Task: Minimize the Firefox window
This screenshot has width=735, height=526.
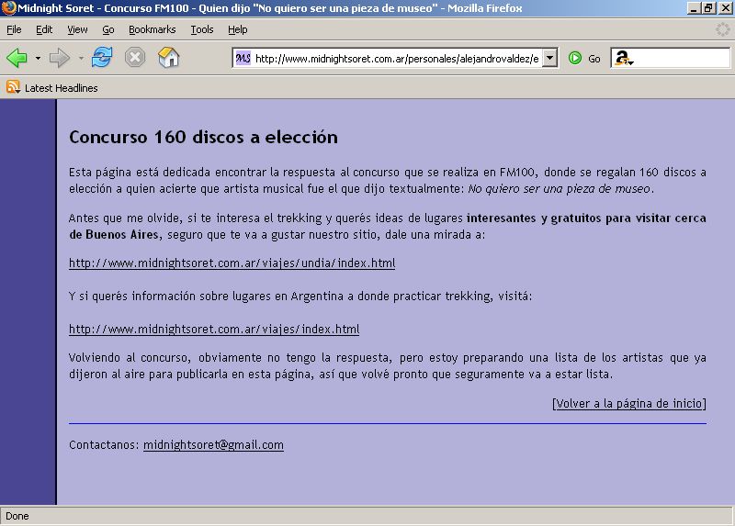Action: (x=694, y=8)
